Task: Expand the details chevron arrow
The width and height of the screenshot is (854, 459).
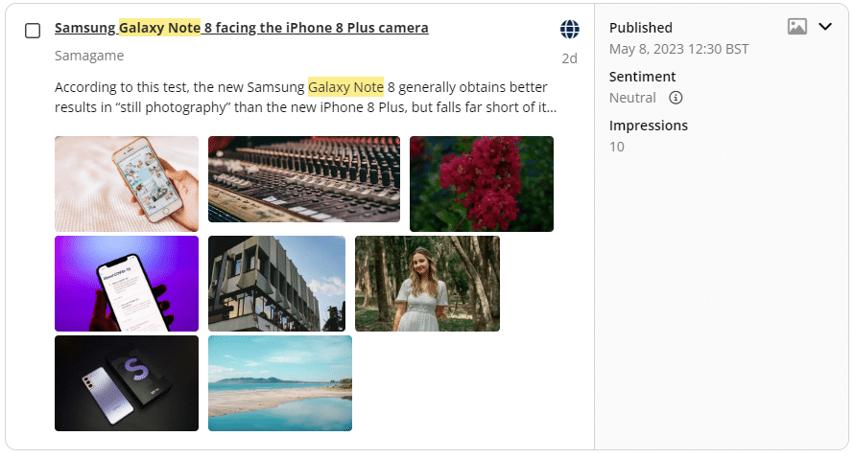Action: click(x=825, y=27)
